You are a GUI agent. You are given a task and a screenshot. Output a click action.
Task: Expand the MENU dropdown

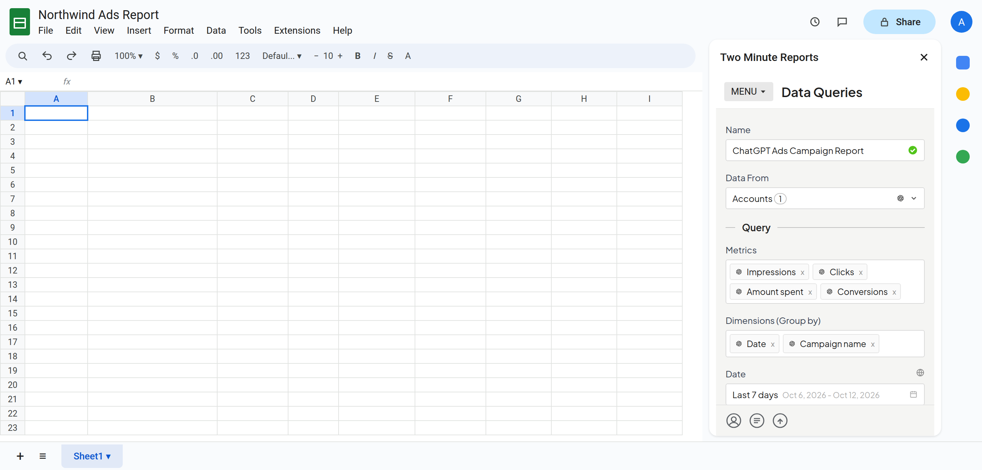(748, 92)
